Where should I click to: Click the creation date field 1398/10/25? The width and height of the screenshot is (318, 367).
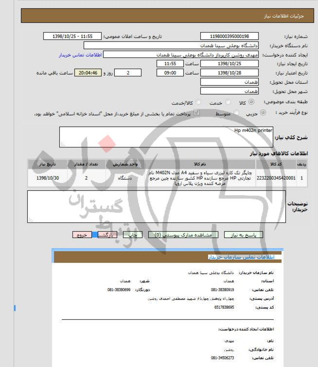(230, 64)
